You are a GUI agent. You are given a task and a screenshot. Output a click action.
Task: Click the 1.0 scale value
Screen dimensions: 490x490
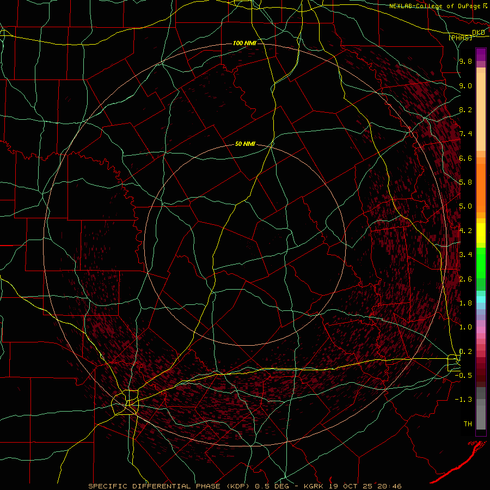tap(465, 327)
